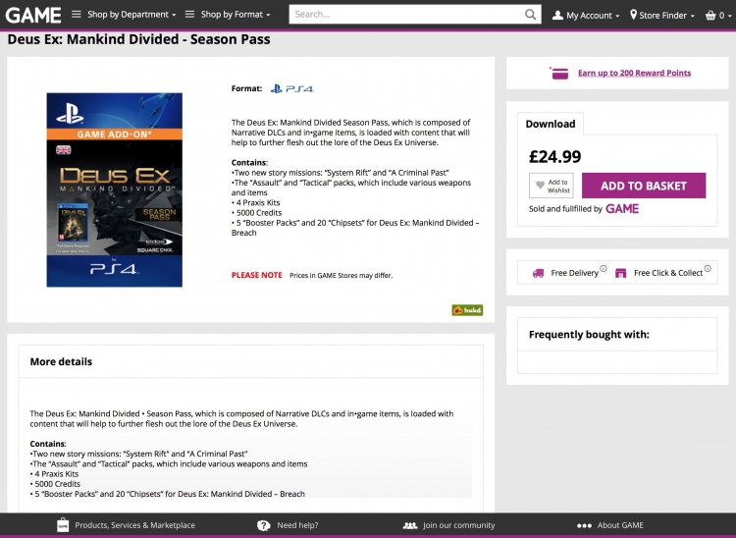
Task: Click the ADD TO BASKET button
Action: pos(644,186)
